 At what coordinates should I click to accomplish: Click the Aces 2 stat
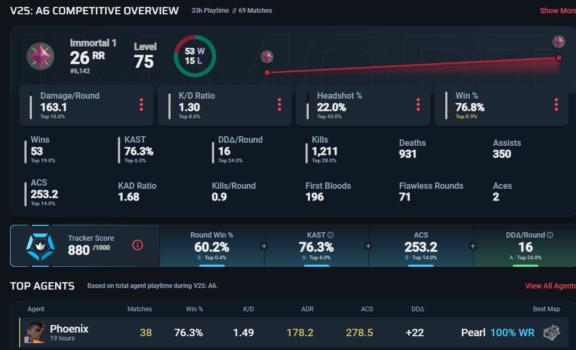pyautogui.click(x=502, y=191)
